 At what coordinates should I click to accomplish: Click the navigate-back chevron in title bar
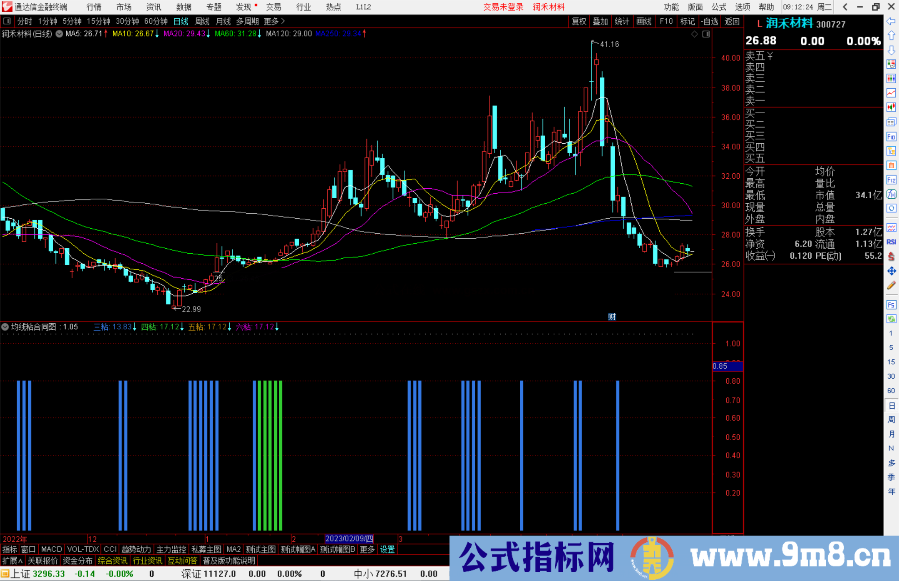(x=845, y=7)
